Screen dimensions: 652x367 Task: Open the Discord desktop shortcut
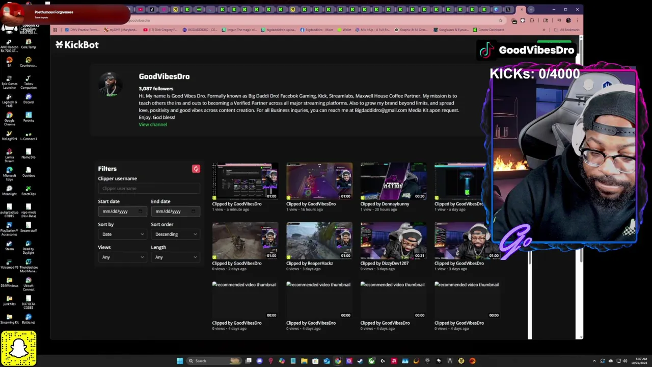(x=29, y=98)
